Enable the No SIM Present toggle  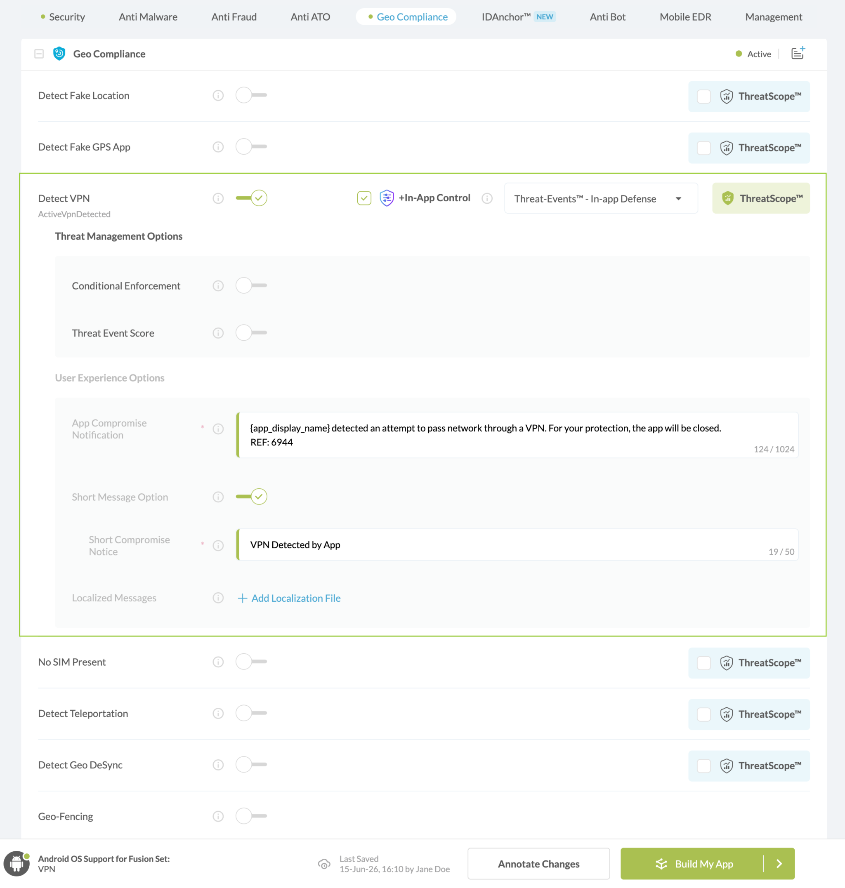pyautogui.click(x=251, y=661)
